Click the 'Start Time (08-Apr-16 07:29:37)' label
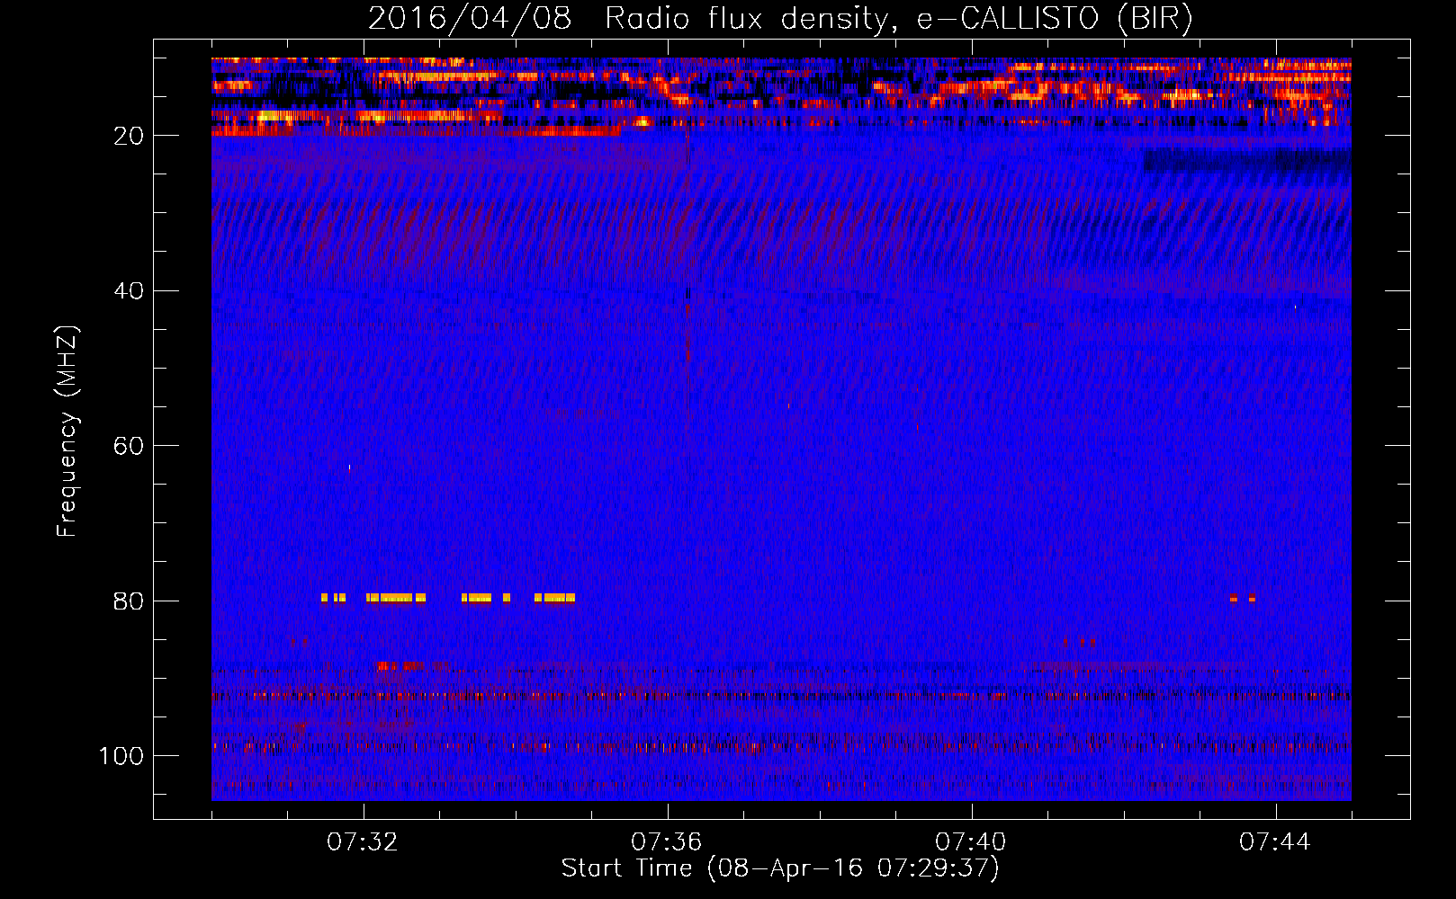The height and width of the screenshot is (899, 1456). [x=780, y=868]
